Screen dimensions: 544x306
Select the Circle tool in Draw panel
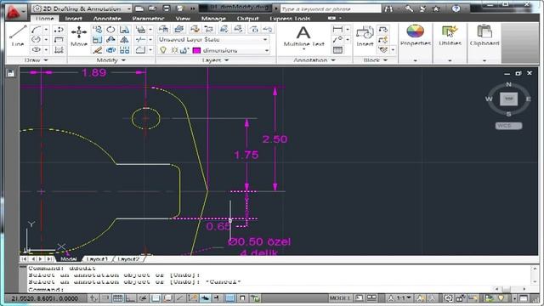pyautogui.click(x=36, y=40)
